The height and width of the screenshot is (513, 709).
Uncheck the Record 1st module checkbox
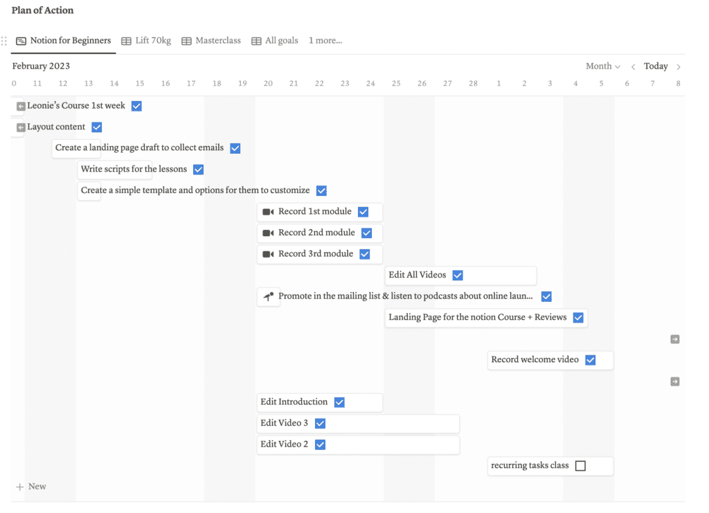pyautogui.click(x=363, y=212)
